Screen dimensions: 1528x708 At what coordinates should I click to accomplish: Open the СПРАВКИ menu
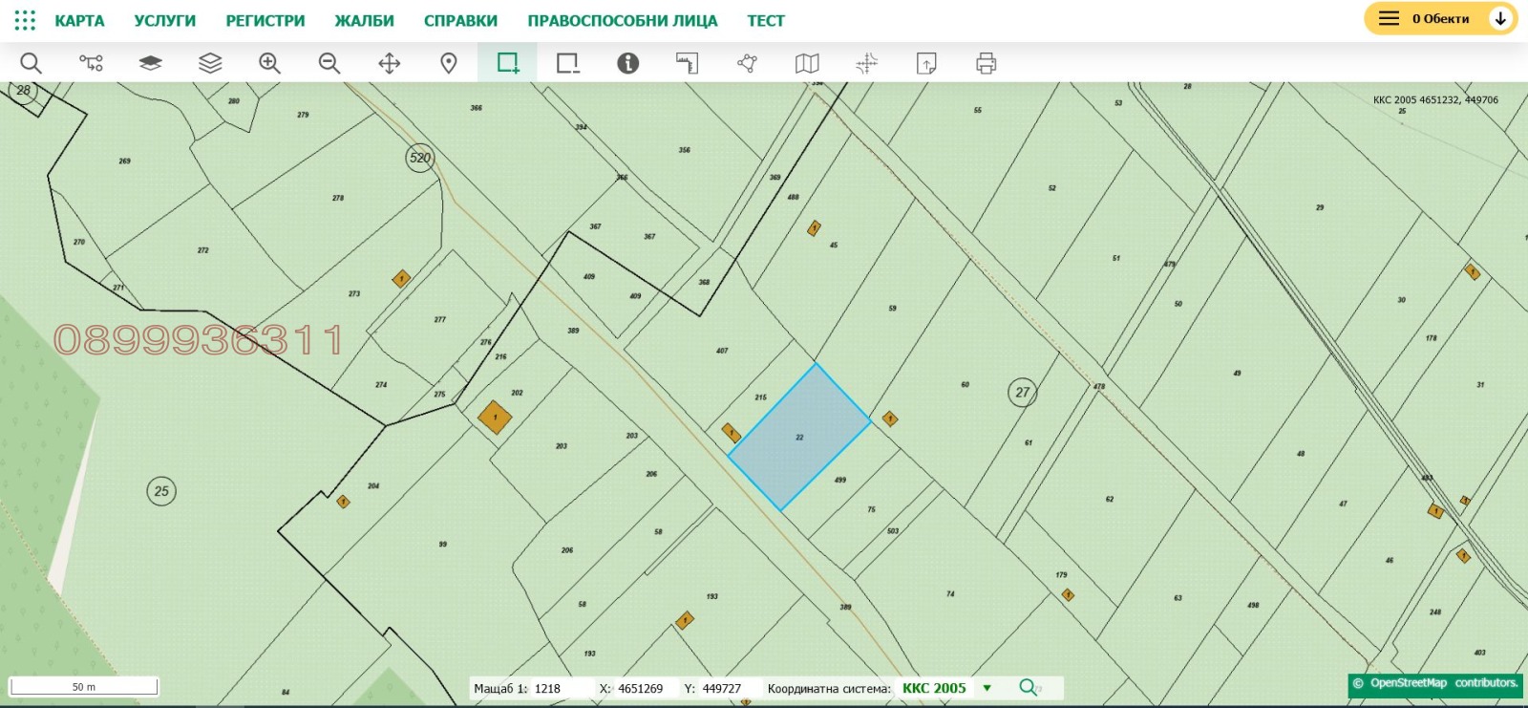pyautogui.click(x=460, y=21)
